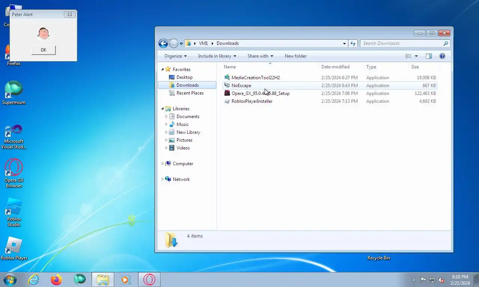This screenshot has height=287, width=479.
Task: Close the Peter Alert dialog
Action: click(70, 14)
